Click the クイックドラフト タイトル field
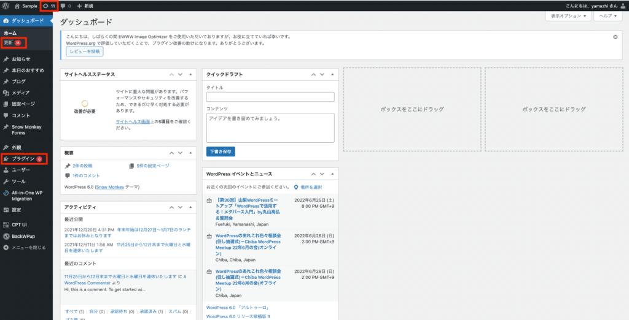Viewport: 629px width, 320px height. (270, 97)
